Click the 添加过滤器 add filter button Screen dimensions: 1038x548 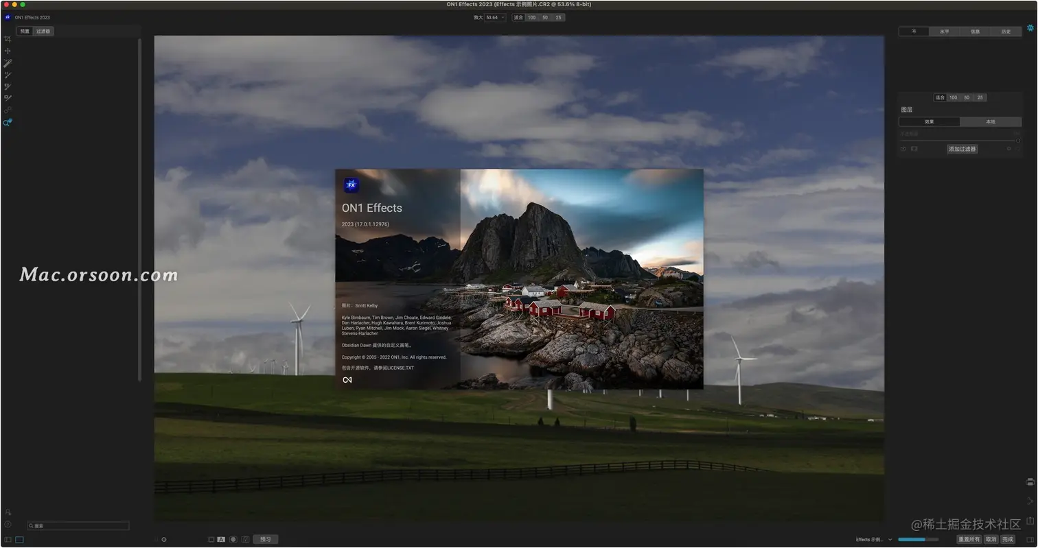click(x=962, y=149)
